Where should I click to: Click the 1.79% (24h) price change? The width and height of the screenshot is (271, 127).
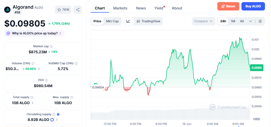tap(59, 24)
